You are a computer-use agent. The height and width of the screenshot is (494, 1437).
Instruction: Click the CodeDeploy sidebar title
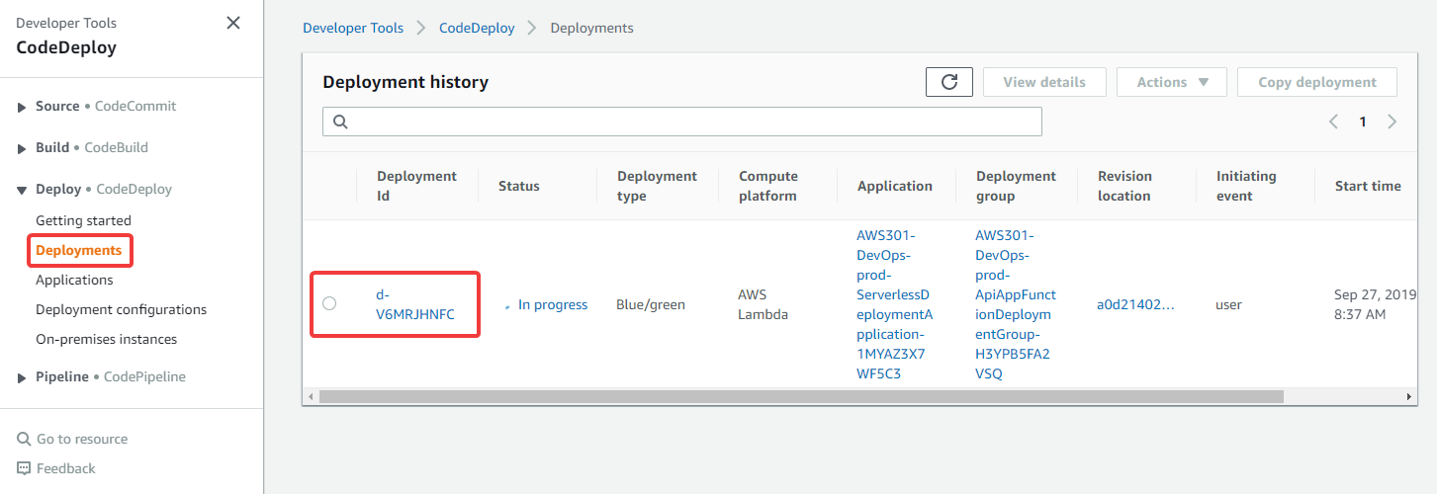coord(66,47)
